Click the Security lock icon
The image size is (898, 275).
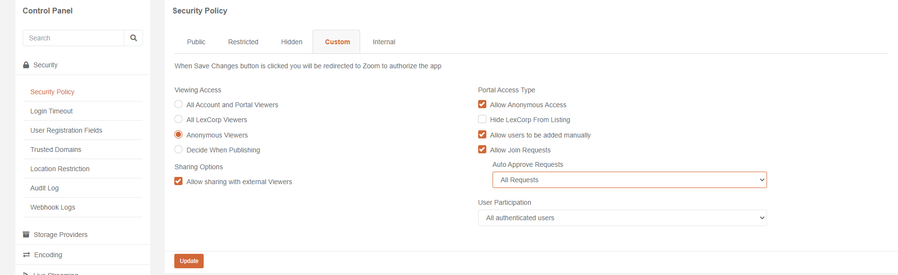[26, 65]
